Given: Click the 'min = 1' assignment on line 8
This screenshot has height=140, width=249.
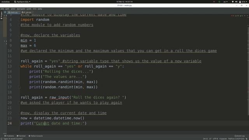Looking at the screenshot, I should pos(28,40).
